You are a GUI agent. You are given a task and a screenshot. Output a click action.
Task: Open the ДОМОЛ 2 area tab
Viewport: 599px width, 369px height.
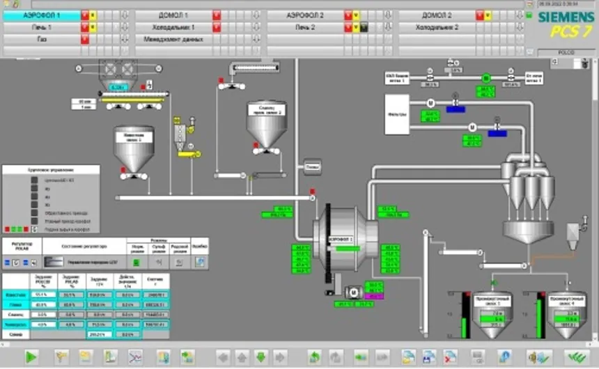click(x=437, y=15)
